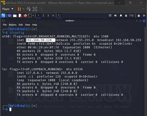The width and height of the screenshot is (147, 116).
Task: Click the Unity mode icon
Action: (41, 9)
